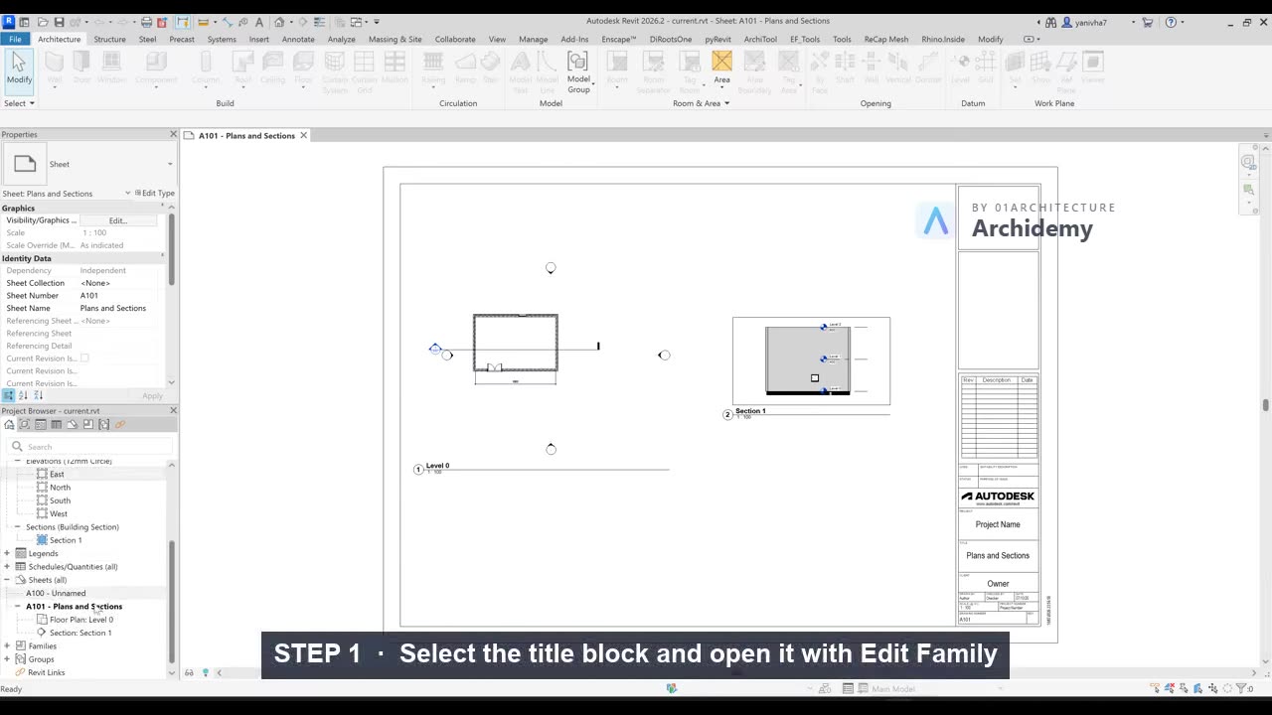The image size is (1272, 715).
Task: Open the File menu
Action: point(15,40)
